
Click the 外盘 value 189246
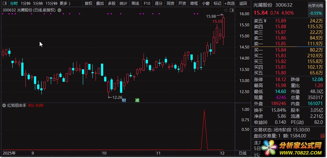279,103
